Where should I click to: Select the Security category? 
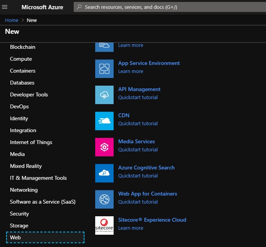coord(19,214)
